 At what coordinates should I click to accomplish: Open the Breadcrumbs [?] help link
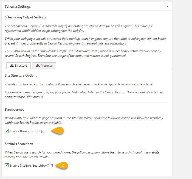(x=43, y=131)
